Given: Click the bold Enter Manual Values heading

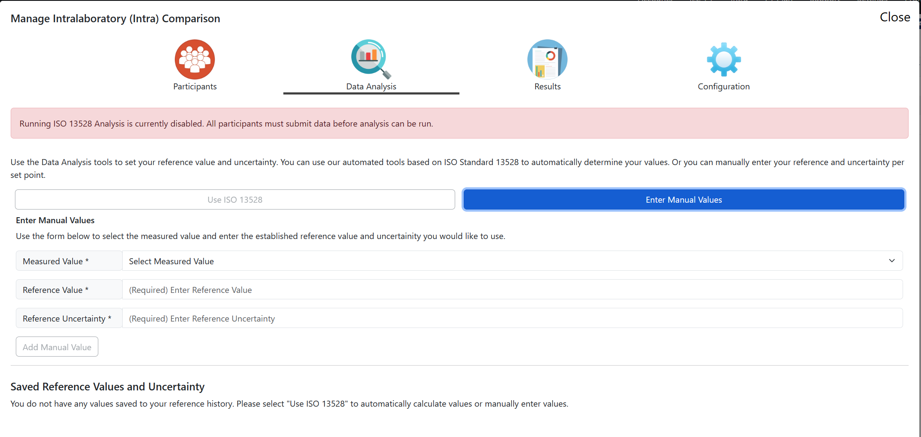Looking at the screenshot, I should point(55,220).
